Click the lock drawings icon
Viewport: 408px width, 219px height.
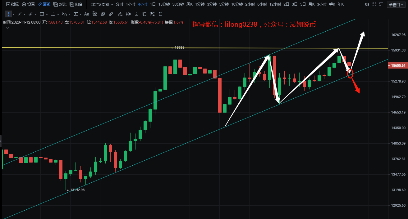[x=136, y=14]
